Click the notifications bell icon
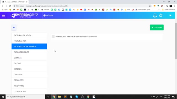 (155, 15)
